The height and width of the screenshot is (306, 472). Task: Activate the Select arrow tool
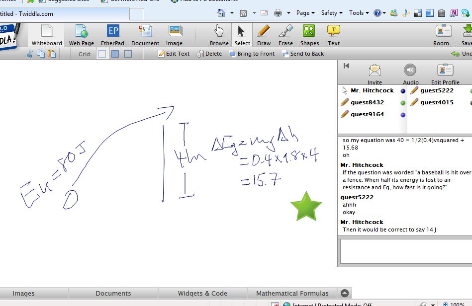pos(242,35)
